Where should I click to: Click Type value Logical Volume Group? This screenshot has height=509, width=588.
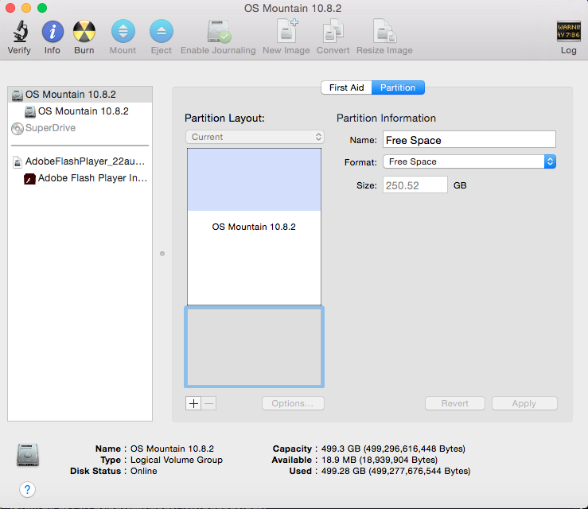pos(177,460)
